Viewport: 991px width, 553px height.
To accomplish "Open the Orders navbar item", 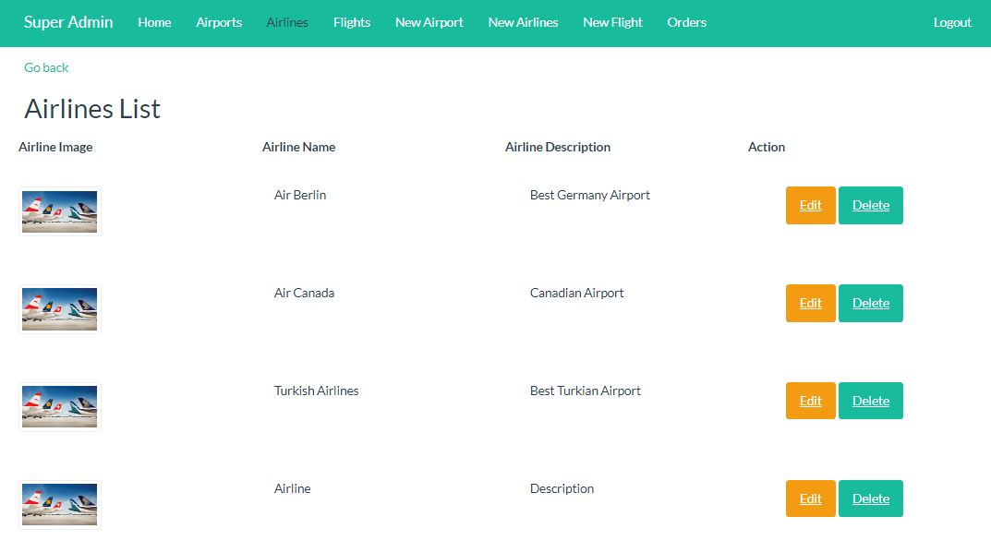I will click(x=686, y=22).
